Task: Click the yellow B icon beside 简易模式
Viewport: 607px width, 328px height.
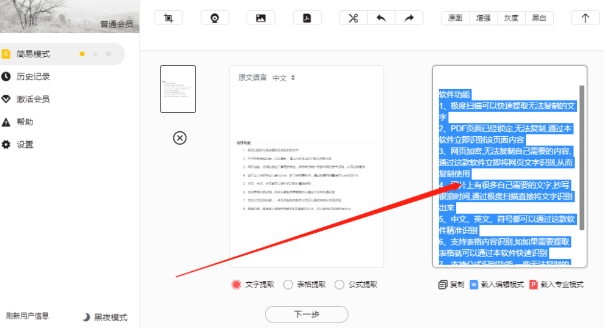Action: click(6, 54)
